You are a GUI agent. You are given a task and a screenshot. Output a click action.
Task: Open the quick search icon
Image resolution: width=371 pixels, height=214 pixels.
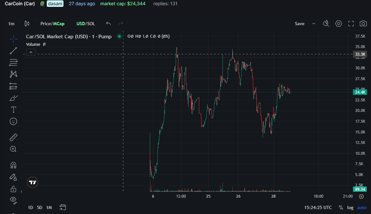click(x=326, y=24)
